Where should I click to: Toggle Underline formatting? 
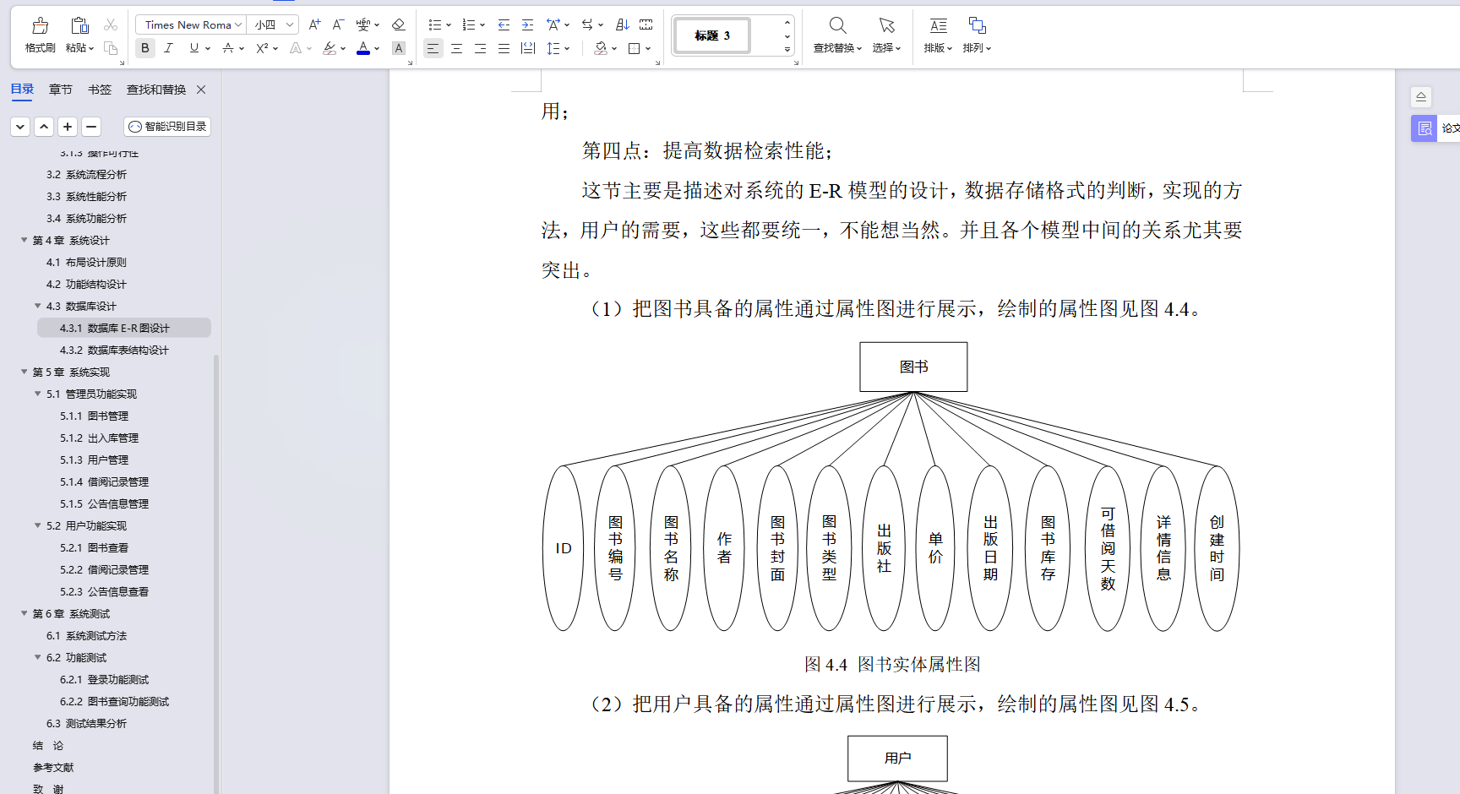point(194,48)
